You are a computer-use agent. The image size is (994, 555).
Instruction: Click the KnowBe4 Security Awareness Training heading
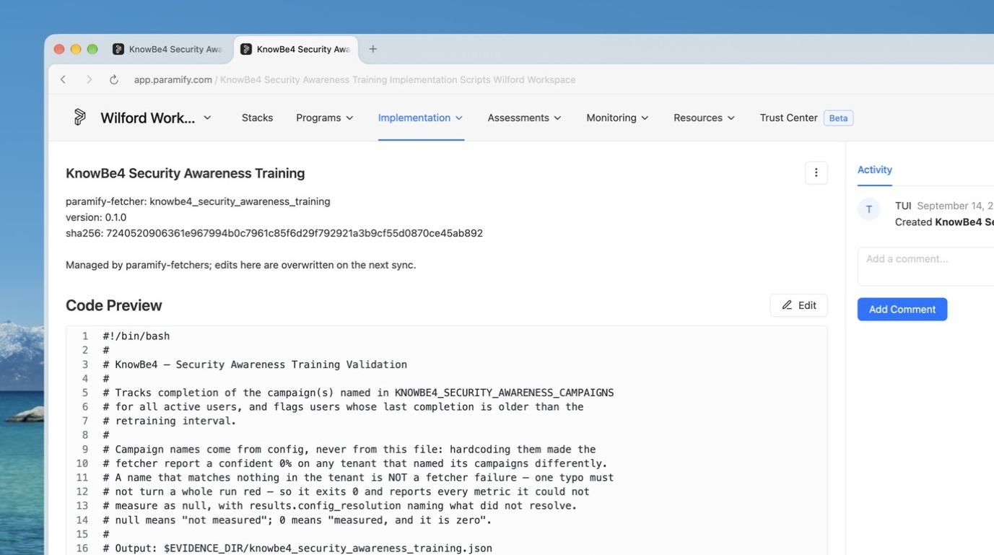[185, 173]
